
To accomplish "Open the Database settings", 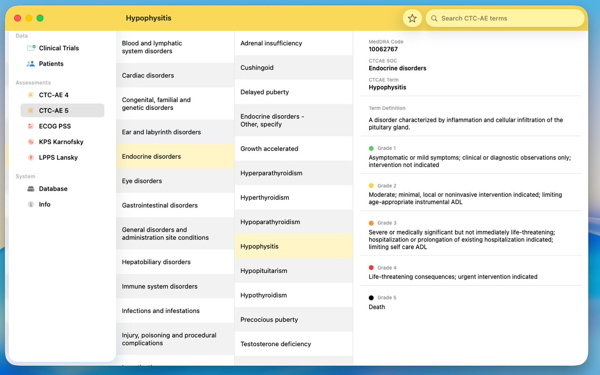I will tap(62, 189).
